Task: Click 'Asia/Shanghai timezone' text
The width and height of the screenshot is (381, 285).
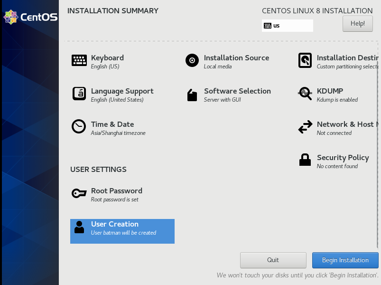Action: point(118,133)
